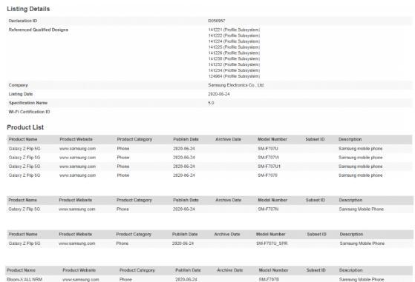Image resolution: width=415 pixels, height=282 pixels.
Task: Click the first table's Publish Date column header
Action: (186, 139)
